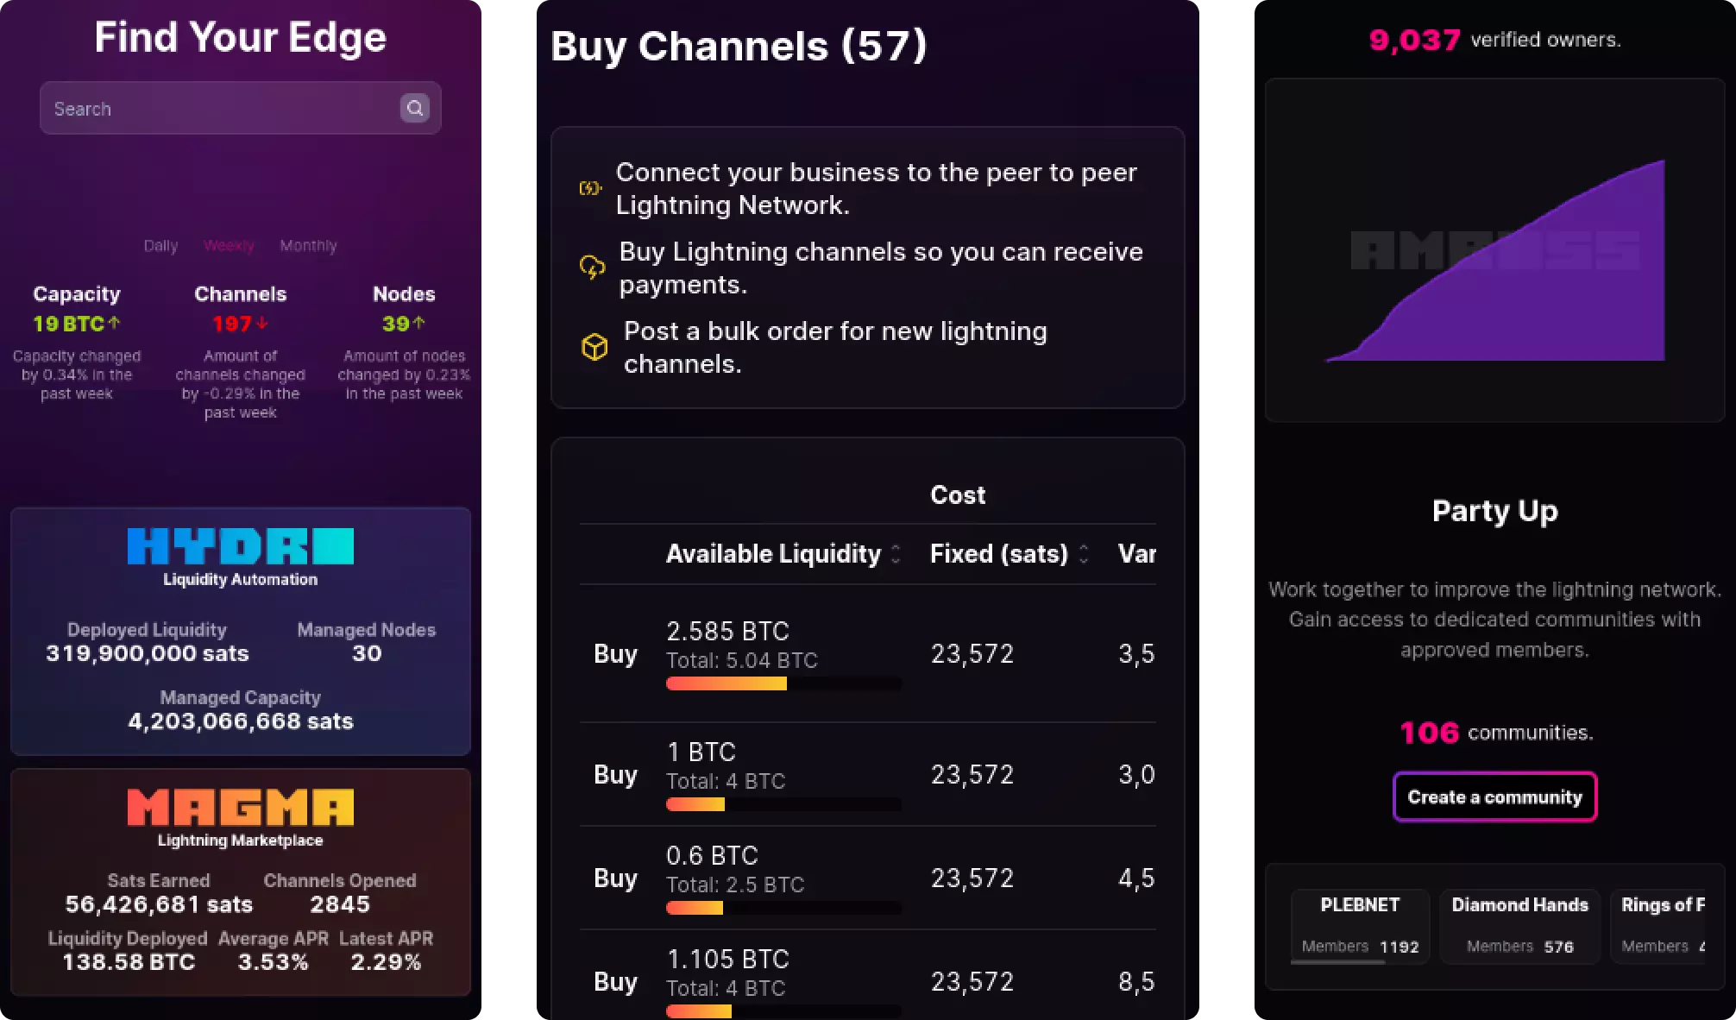Click the lightning connect icon beside business text
This screenshot has height=1020, width=1736.
(590, 188)
